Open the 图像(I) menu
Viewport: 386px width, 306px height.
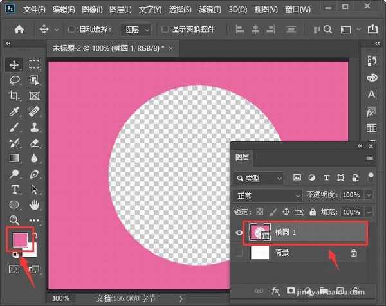click(x=94, y=10)
